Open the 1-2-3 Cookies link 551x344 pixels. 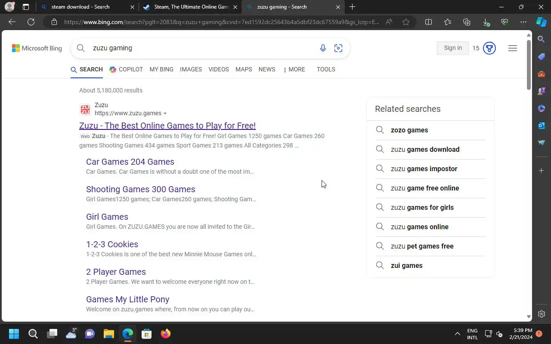pyautogui.click(x=112, y=244)
